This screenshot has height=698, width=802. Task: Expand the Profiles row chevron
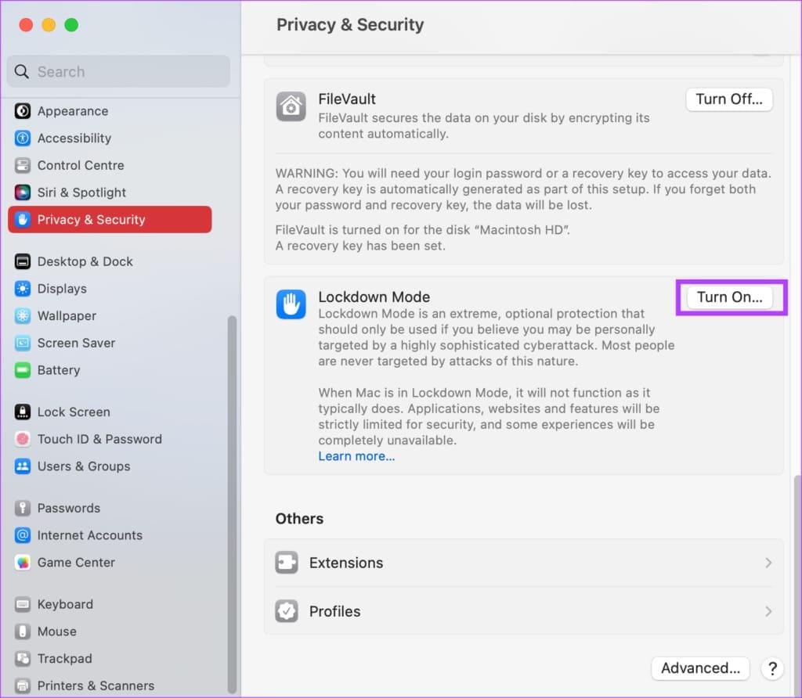coord(768,611)
